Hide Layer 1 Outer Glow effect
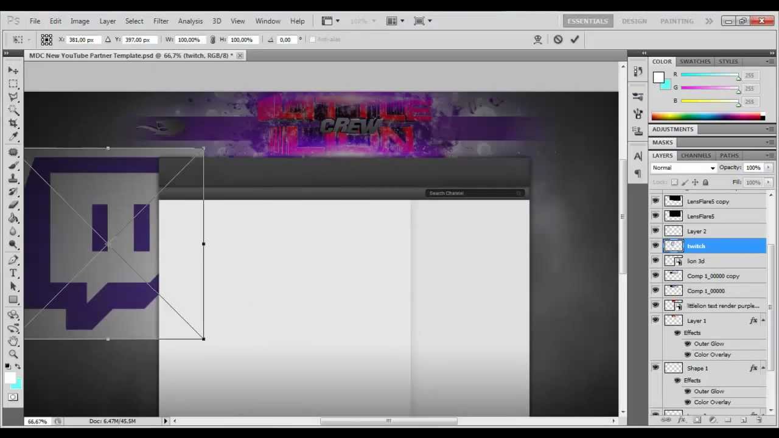Image resolution: width=779 pixels, height=438 pixels. pyautogui.click(x=688, y=344)
